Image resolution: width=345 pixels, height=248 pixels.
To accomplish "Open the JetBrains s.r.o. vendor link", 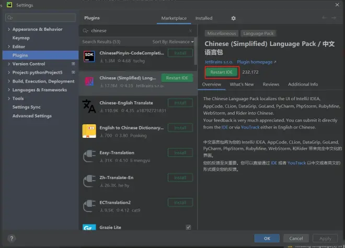I will 218,62.
